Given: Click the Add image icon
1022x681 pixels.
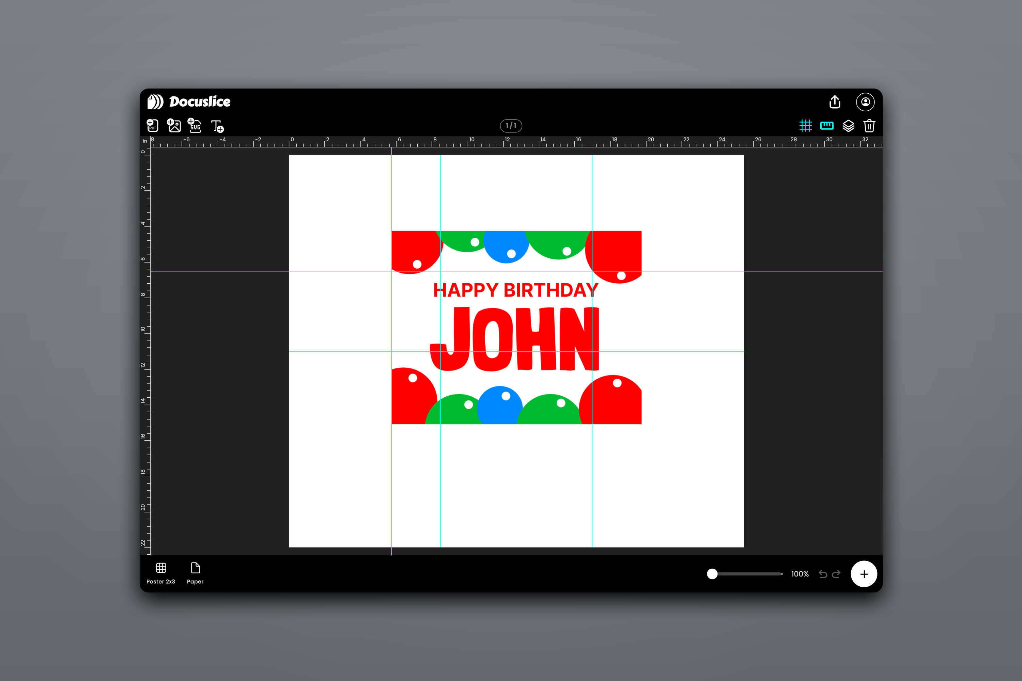Looking at the screenshot, I should (174, 126).
